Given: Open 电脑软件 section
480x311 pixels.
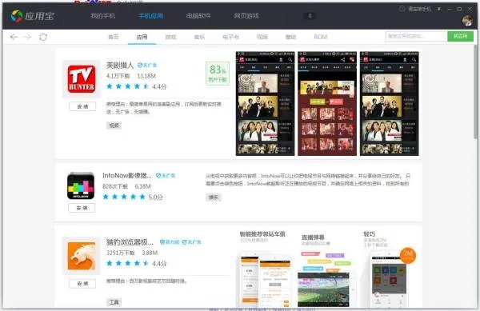Looking at the screenshot, I should click(198, 16).
